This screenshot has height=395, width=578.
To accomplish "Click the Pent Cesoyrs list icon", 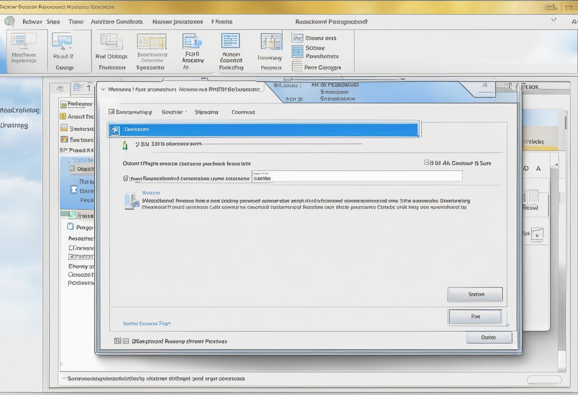I will (x=297, y=67).
